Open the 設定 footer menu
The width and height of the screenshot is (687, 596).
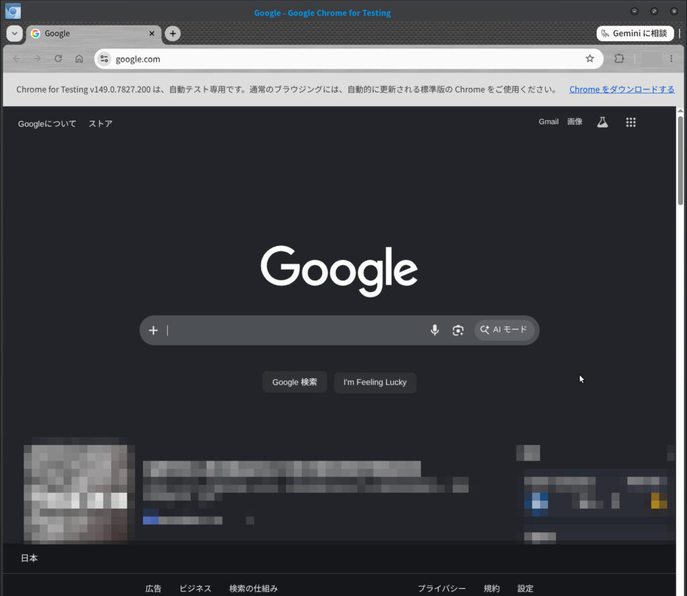click(525, 588)
